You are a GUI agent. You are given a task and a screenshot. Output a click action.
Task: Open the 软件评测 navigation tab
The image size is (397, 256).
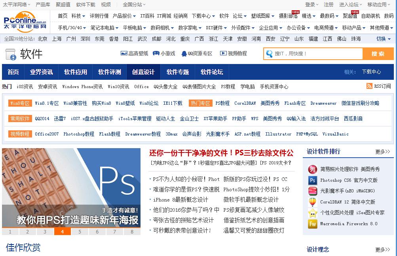coord(110,72)
